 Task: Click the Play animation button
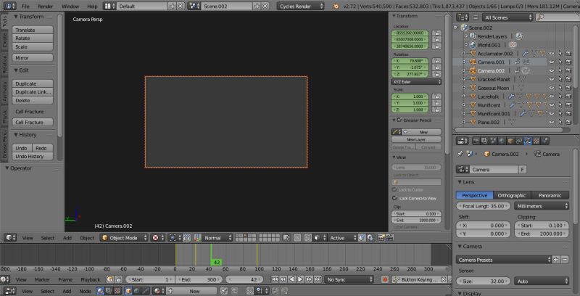[300, 280]
